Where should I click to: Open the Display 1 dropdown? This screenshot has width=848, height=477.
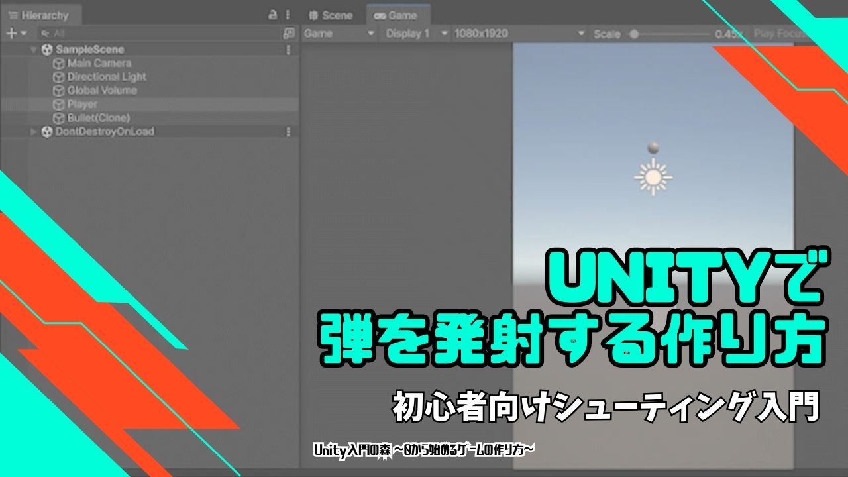[415, 34]
